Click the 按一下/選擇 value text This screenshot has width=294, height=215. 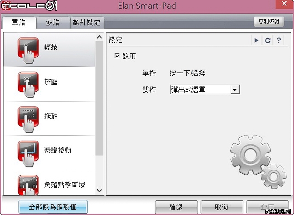pyautogui.click(x=187, y=73)
